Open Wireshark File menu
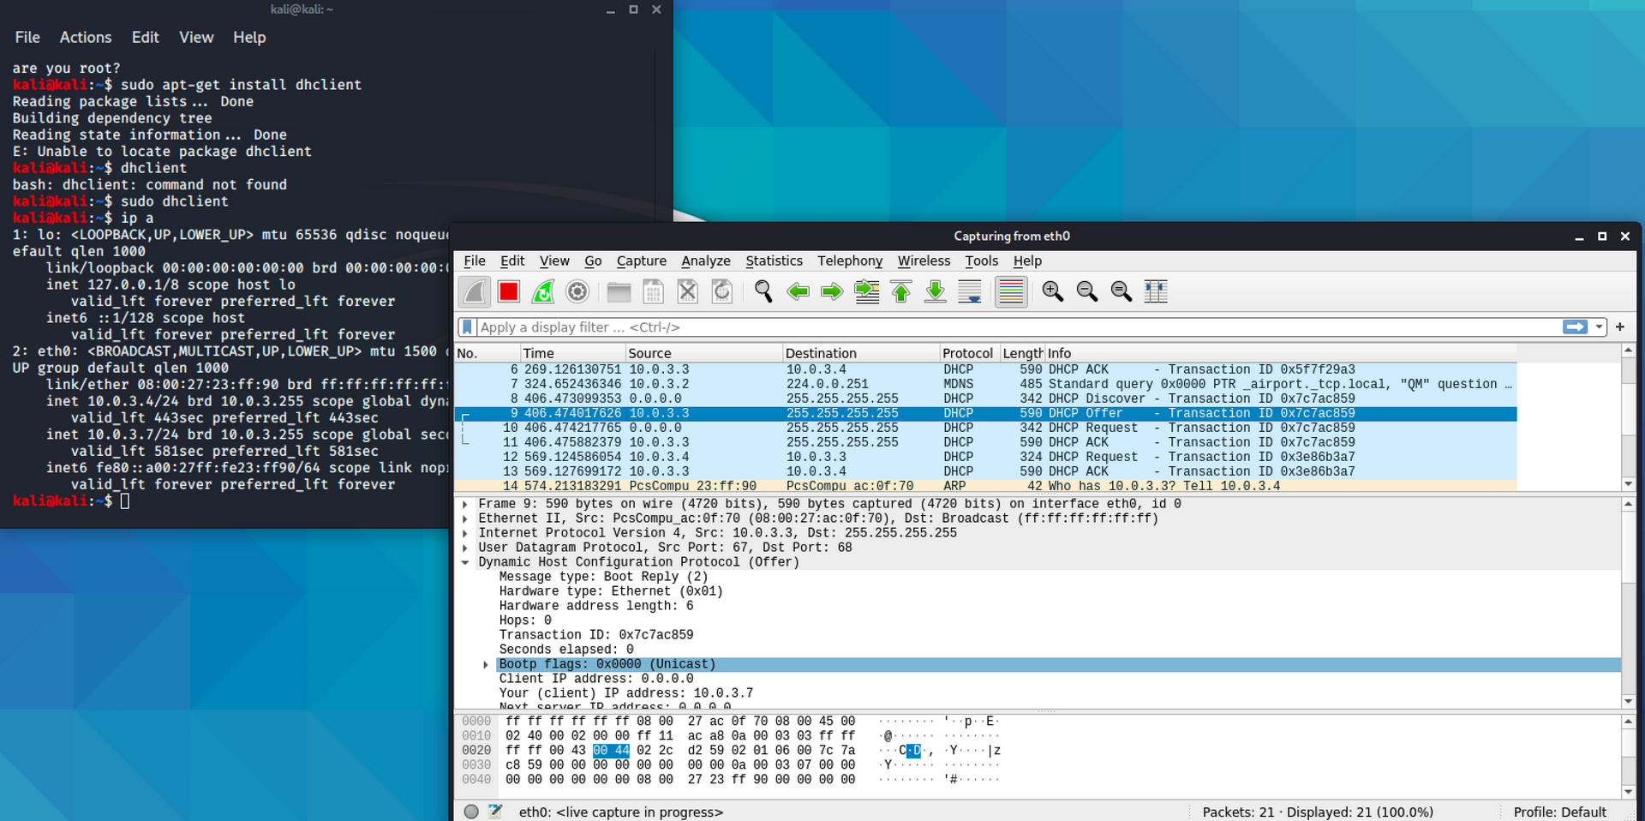 pos(474,261)
